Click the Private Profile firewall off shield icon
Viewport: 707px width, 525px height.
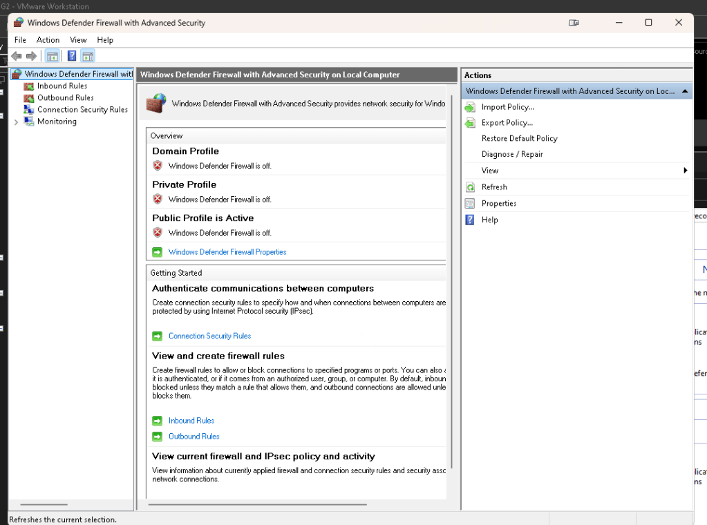pyautogui.click(x=158, y=199)
